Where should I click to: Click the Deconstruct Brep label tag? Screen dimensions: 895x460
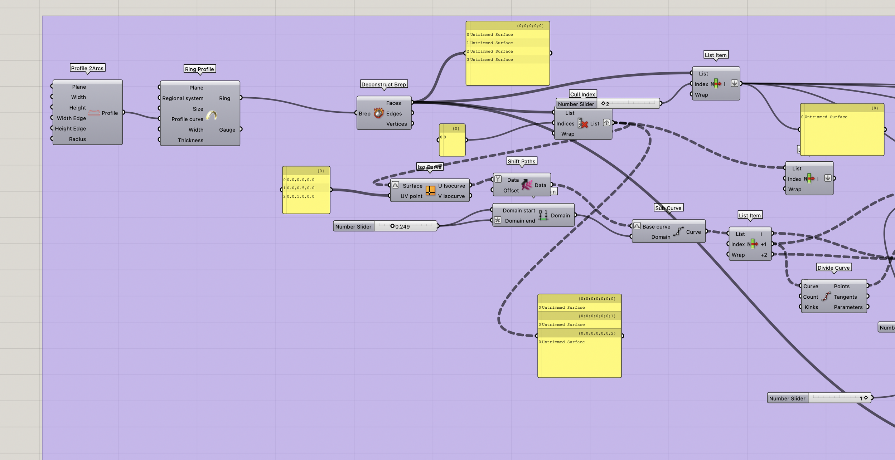[383, 84]
